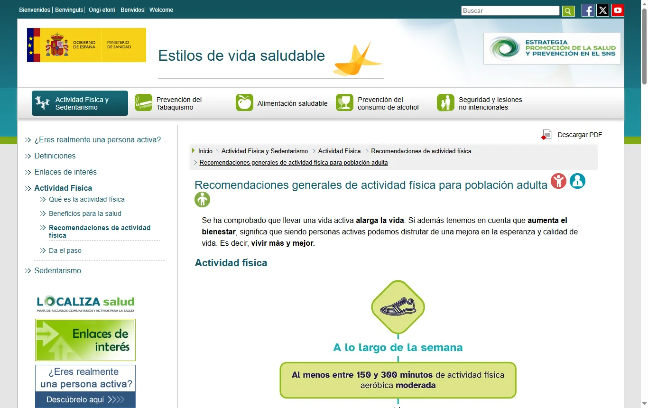Click the green search magnifier button
The width and height of the screenshot is (648, 408).
click(568, 11)
